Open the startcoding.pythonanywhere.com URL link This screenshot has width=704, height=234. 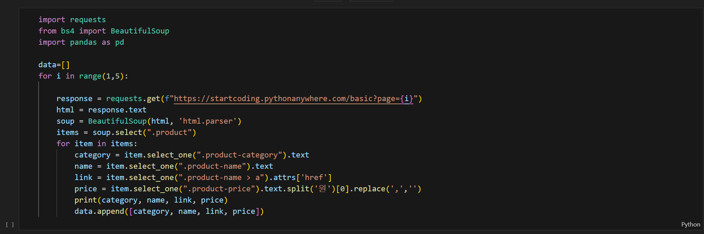293,99
